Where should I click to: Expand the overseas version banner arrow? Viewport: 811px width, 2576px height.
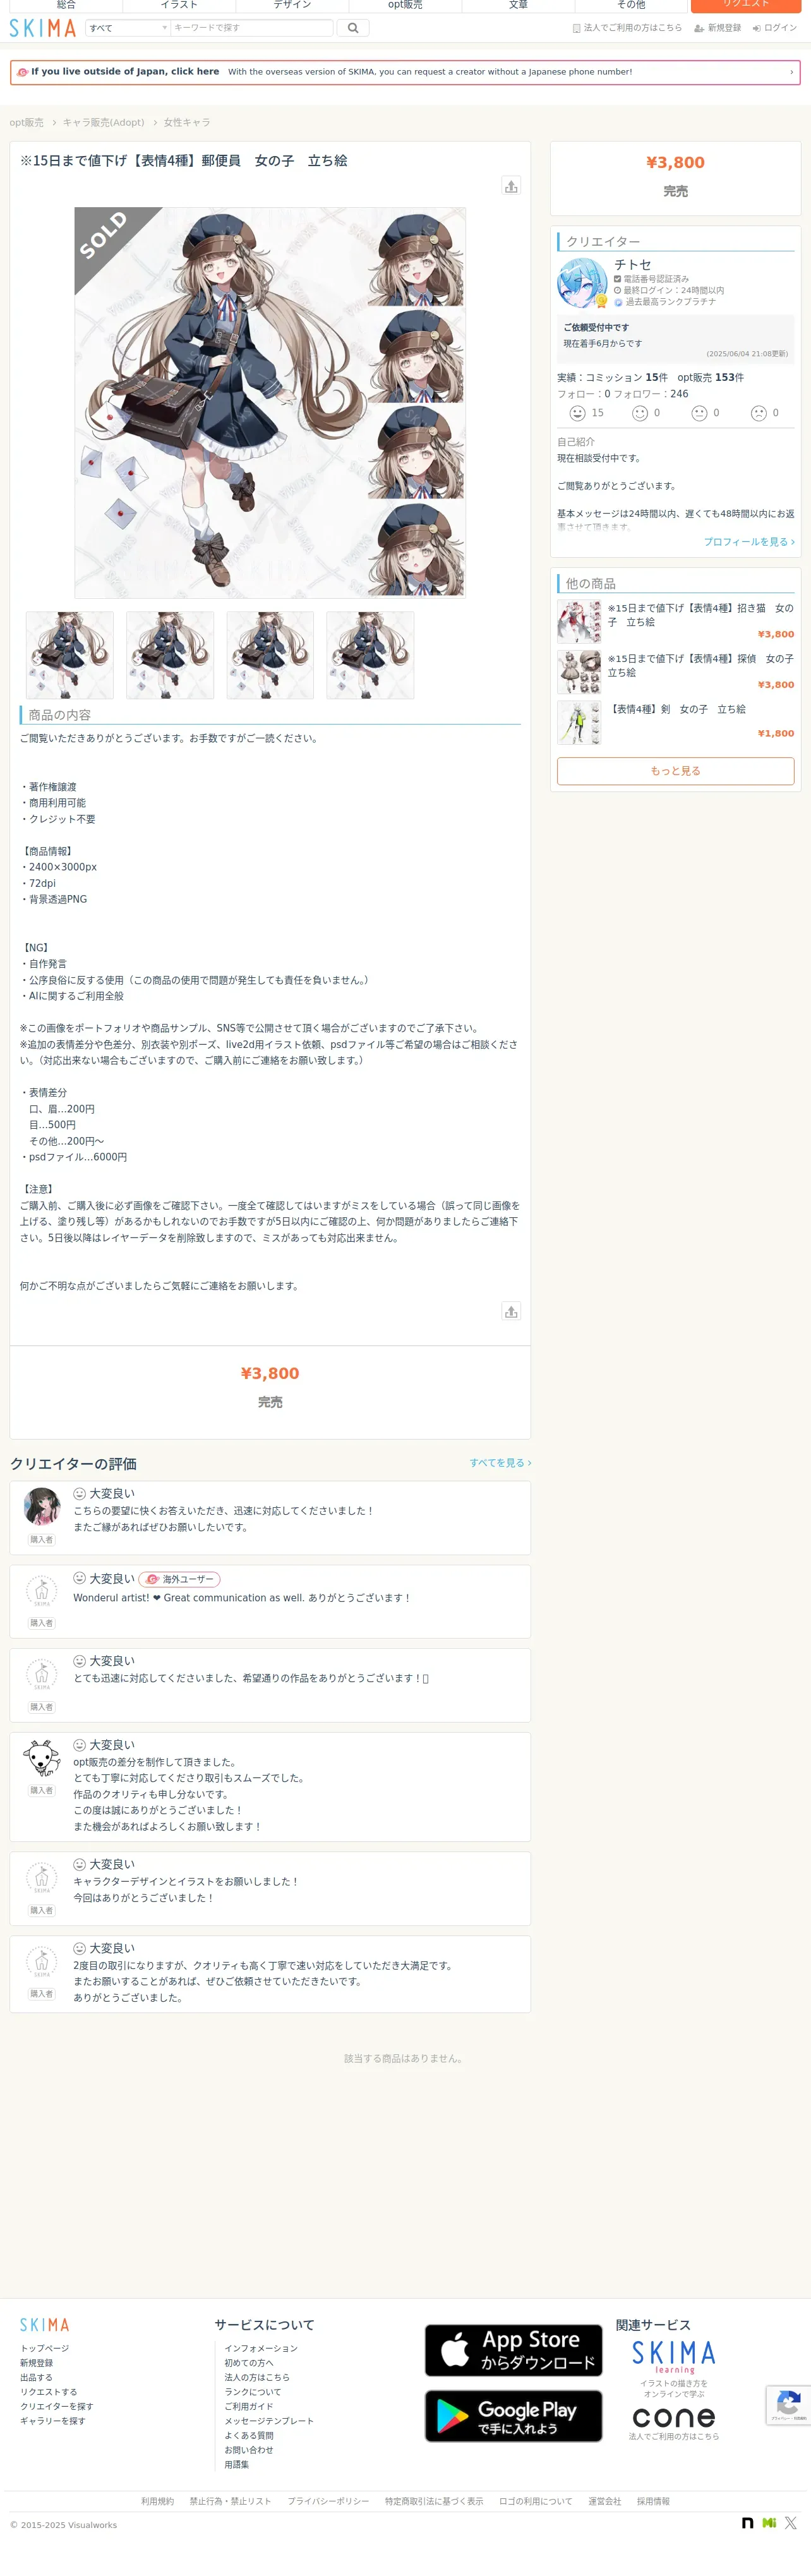pyautogui.click(x=791, y=72)
